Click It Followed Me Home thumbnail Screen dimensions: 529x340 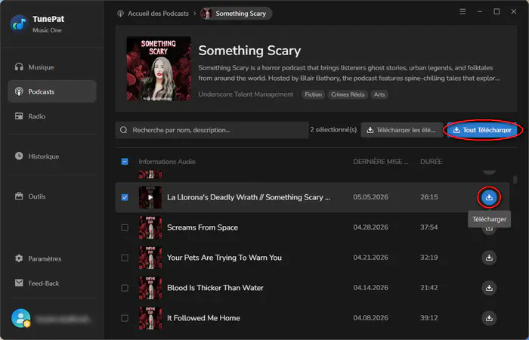(x=150, y=318)
